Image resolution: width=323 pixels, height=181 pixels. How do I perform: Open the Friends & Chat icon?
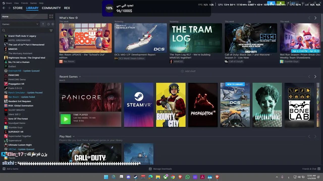pyautogui.click(x=319, y=169)
